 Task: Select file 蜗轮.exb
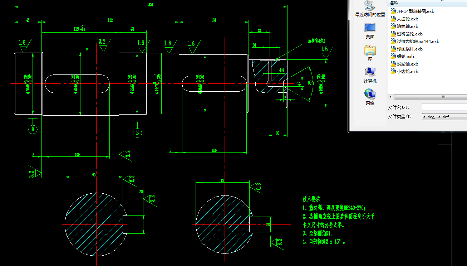[x=402, y=56]
